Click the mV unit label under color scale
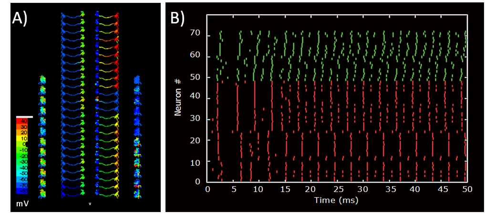Viewport: 485px width, 213px height. 21,203
